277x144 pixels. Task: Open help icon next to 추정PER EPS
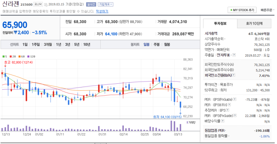pos(227,110)
